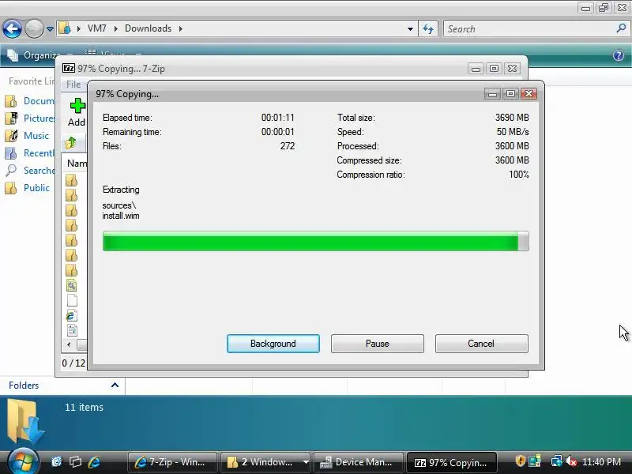632x474 pixels.
Task: Expand the arrow after VM7 breadcrumb
Action: (x=115, y=28)
